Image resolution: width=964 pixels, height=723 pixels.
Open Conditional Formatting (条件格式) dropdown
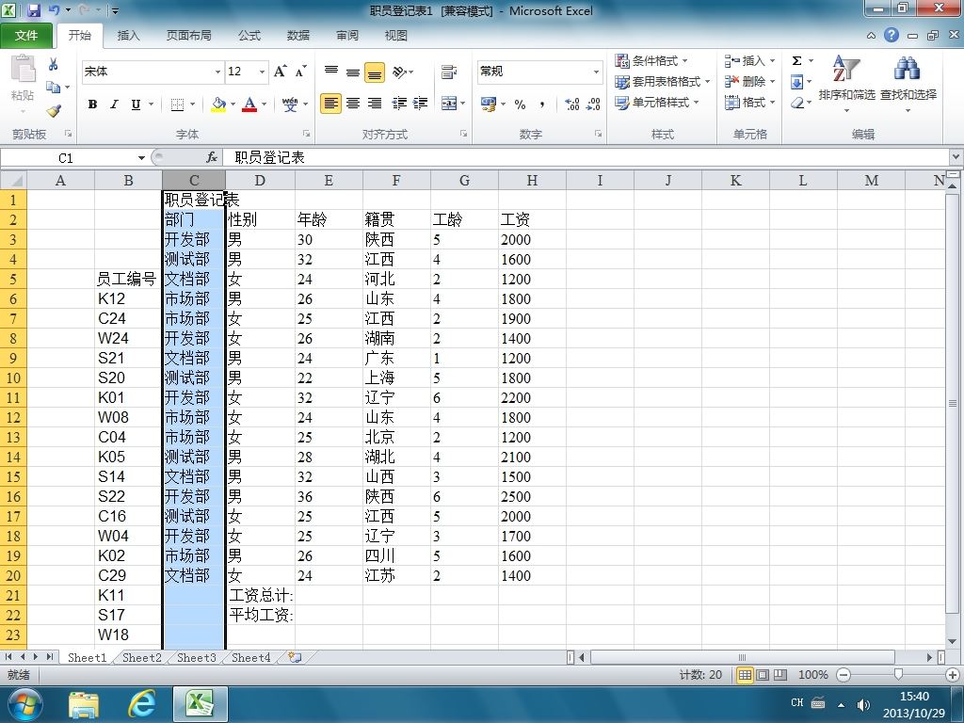pos(651,61)
